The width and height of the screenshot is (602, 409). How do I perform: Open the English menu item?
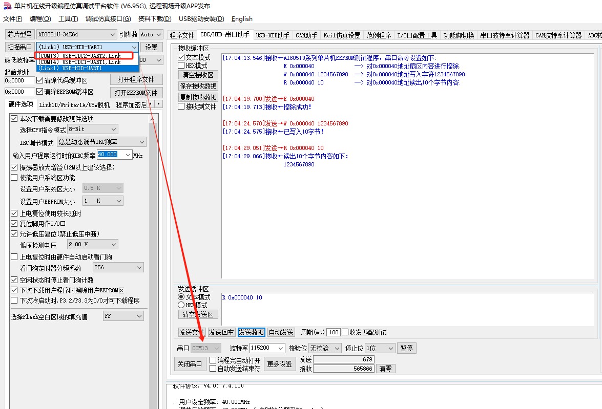tap(242, 19)
